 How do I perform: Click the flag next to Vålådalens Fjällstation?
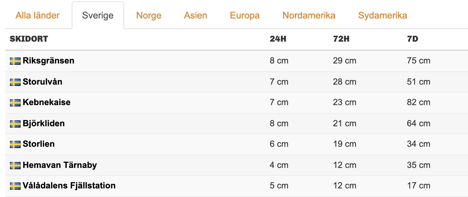(x=15, y=186)
